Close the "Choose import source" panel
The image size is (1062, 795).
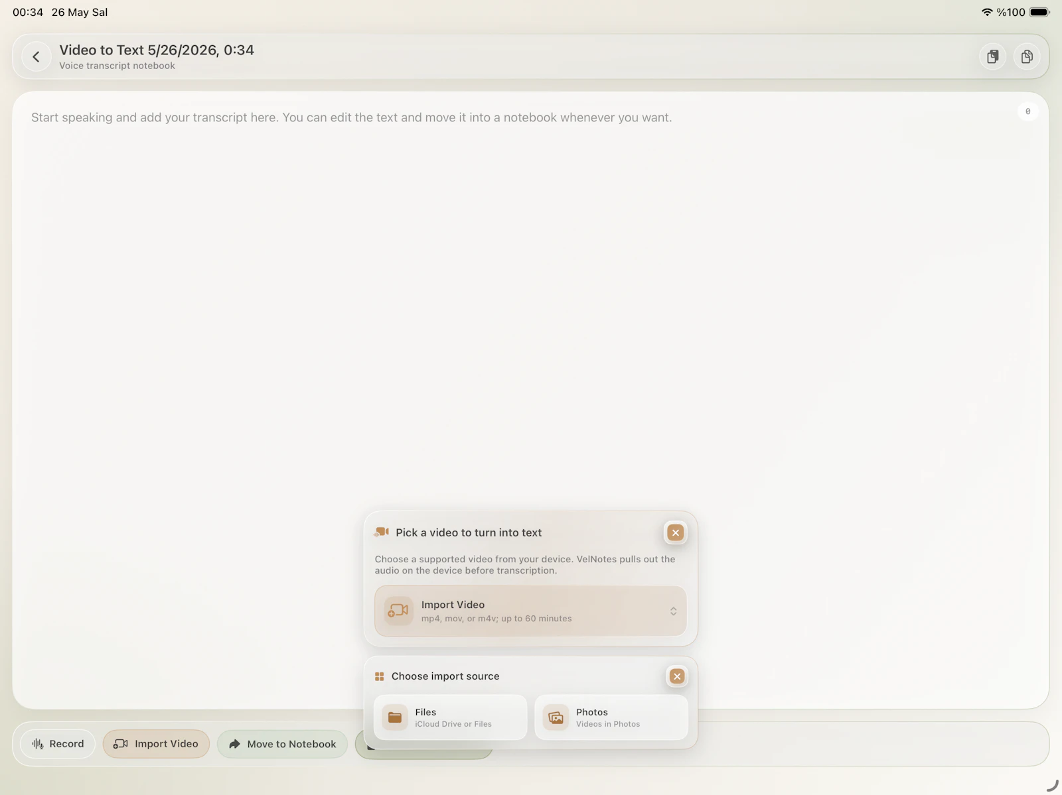676,676
